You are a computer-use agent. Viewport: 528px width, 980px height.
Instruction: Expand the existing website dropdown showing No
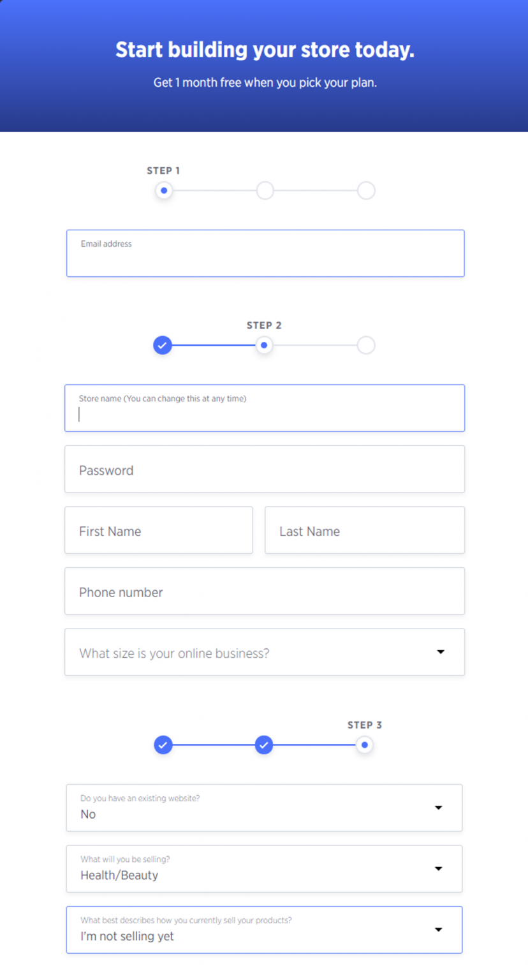264,808
